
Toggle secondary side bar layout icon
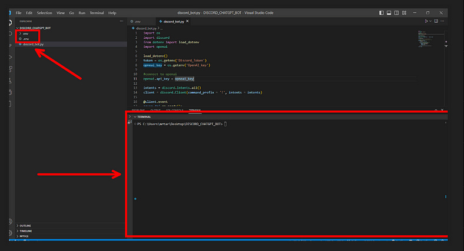click(396, 13)
